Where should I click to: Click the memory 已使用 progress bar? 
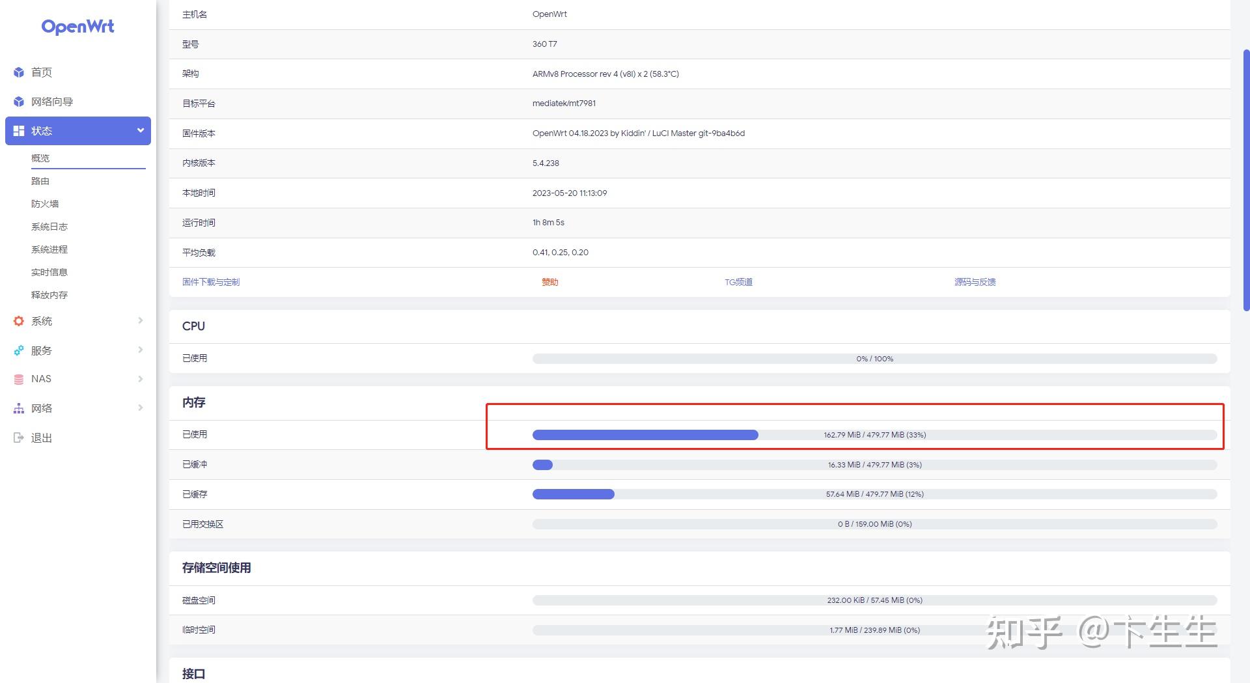(x=874, y=435)
